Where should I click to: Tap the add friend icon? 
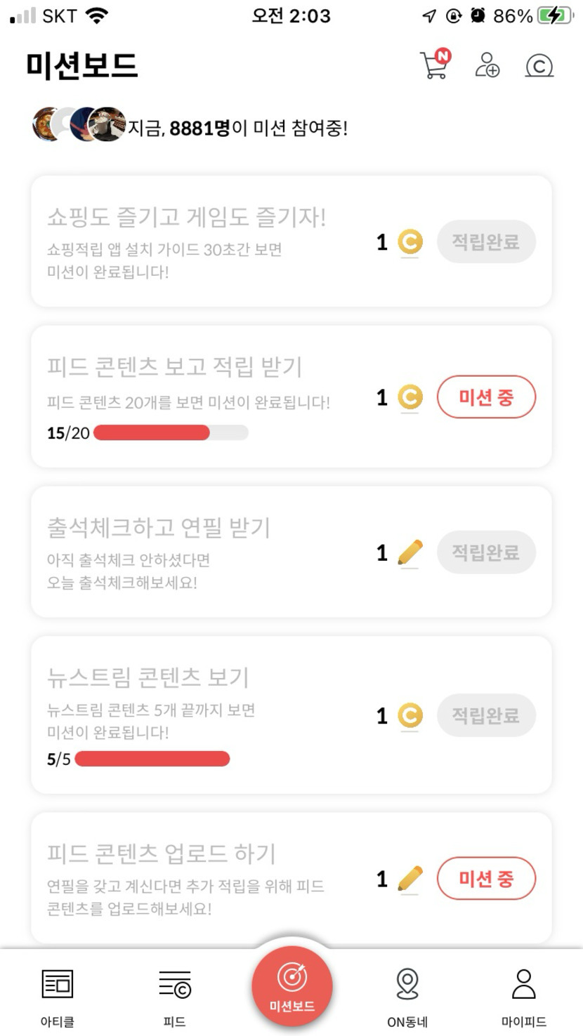point(487,65)
